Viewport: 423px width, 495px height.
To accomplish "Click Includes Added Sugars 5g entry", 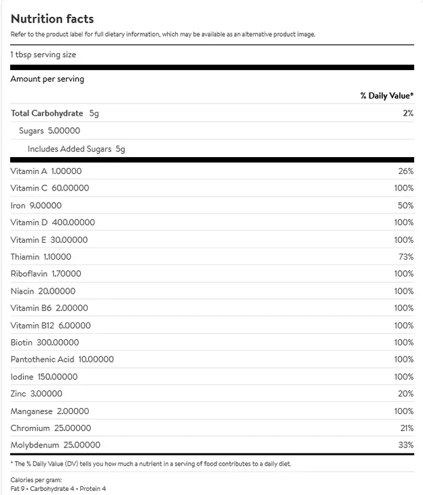I will [x=76, y=148].
